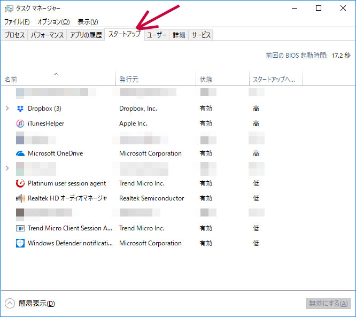
Task: Open the オプション(O) menu
Action: point(53,22)
